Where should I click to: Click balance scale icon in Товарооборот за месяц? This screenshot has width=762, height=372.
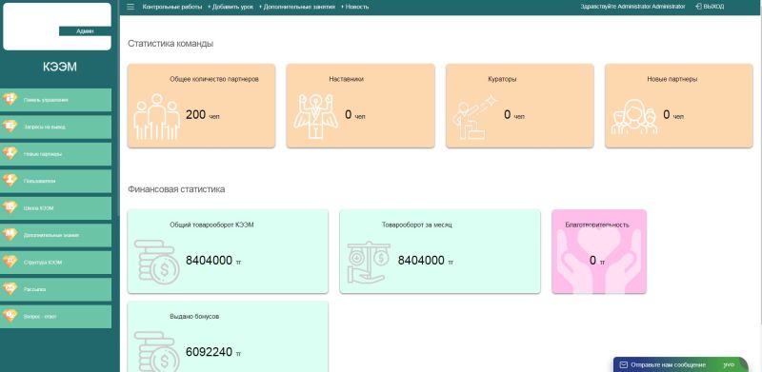(369, 263)
